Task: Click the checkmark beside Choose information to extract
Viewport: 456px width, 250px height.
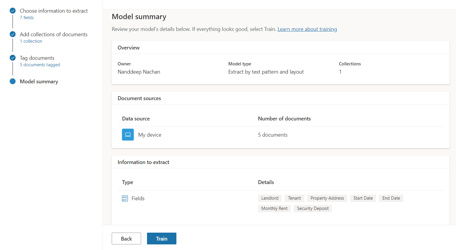Action: click(x=13, y=11)
